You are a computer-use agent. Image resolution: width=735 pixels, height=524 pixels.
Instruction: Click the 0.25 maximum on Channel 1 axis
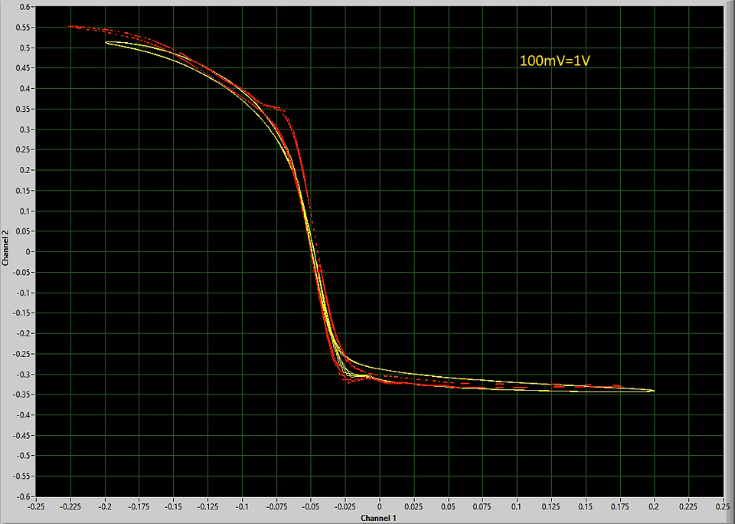(x=724, y=506)
